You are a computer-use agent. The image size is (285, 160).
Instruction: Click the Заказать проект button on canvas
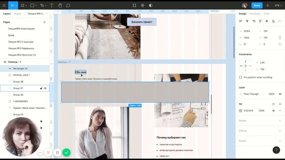pos(142,22)
